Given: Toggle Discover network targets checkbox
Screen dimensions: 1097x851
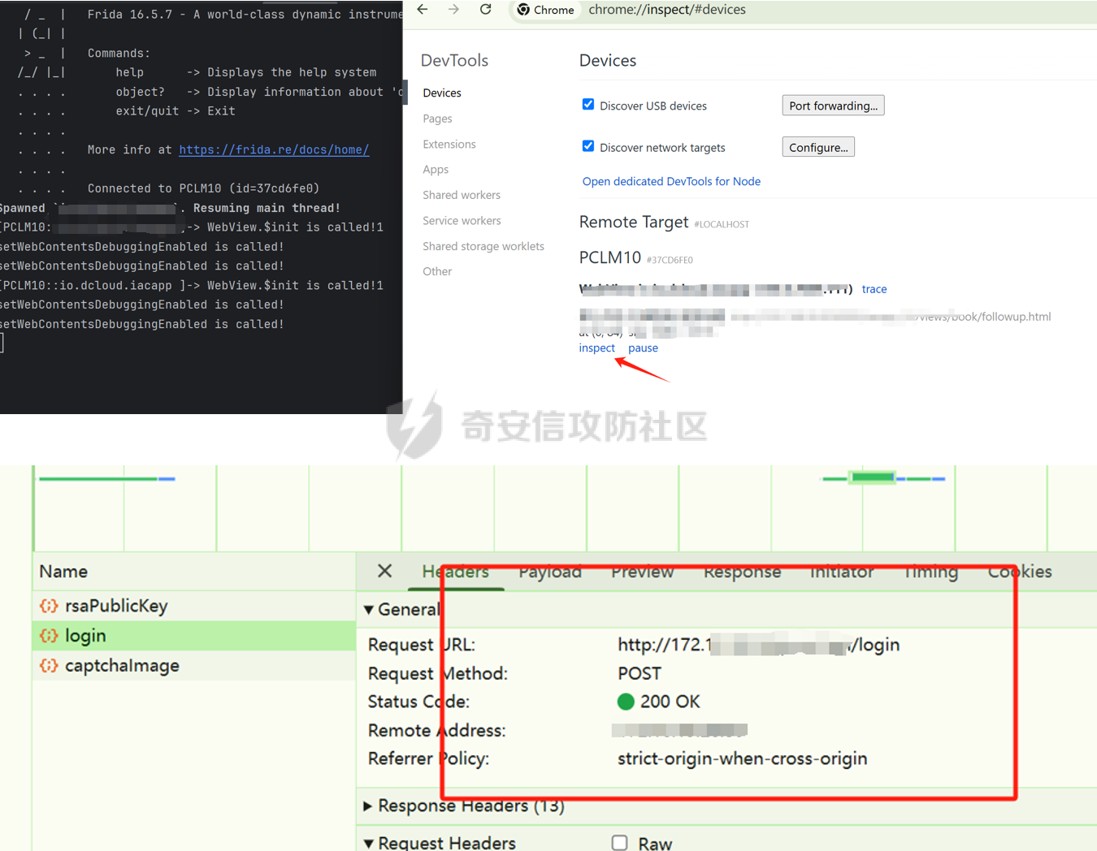Looking at the screenshot, I should 588,146.
